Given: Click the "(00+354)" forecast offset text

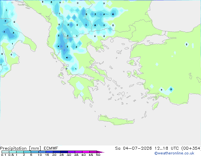Looking at the screenshot, I should 191,148.
